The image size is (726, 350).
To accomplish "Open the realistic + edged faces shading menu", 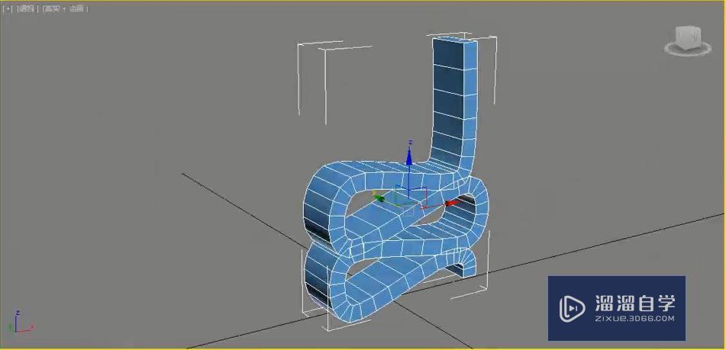I will [64, 9].
